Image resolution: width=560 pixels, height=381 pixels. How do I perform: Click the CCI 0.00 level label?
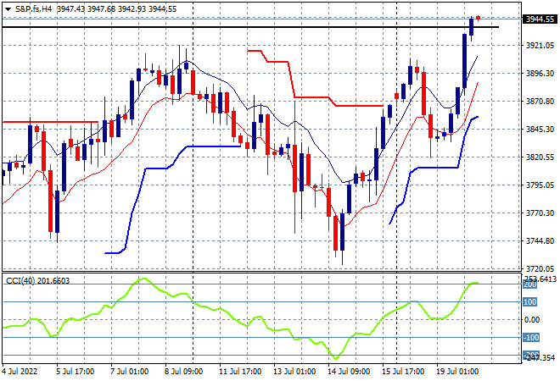(532, 320)
